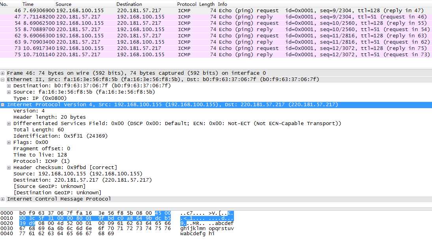Select the IP Source: 192.168.100.155 field

click(x=78, y=174)
